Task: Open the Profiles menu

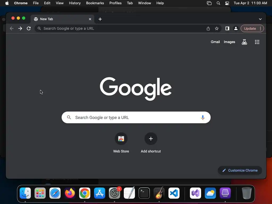Action: click(x=116, y=3)
